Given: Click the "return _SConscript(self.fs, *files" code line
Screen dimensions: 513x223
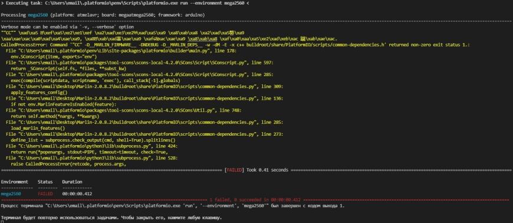Looking at the screenshot, I should pos(68,68).
